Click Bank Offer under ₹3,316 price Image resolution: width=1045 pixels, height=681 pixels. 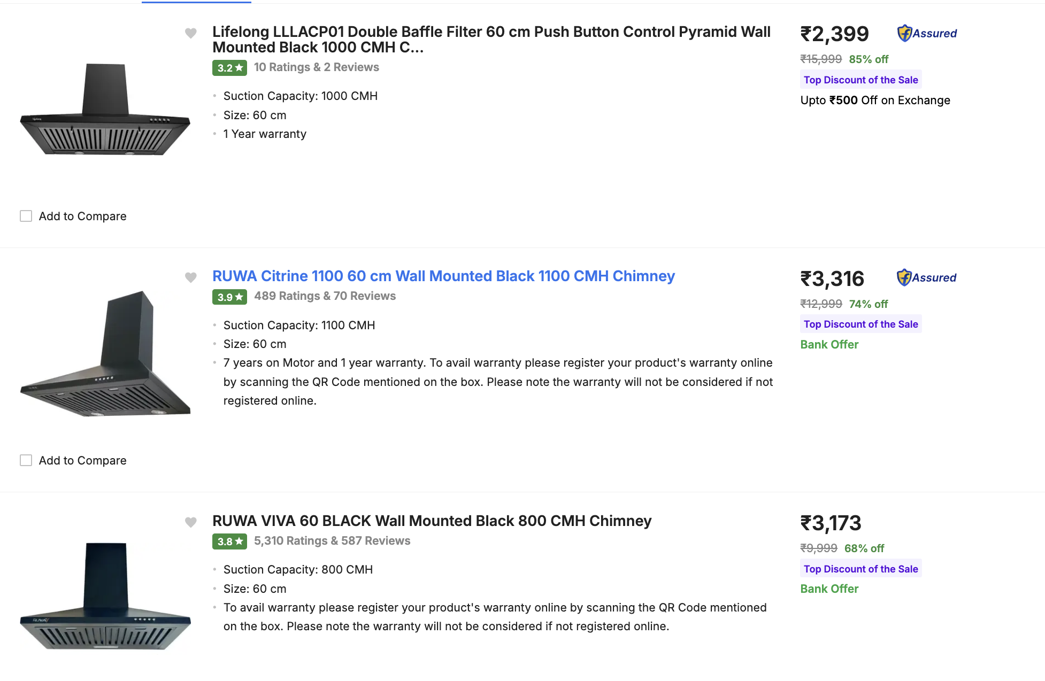click(x=829, y=345)
